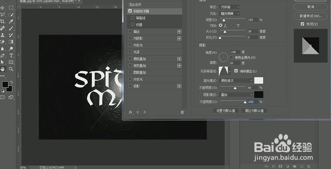331x169 pixels.
Task: Click the 新建样式(W)... button
Action: (x=310, y=16)
